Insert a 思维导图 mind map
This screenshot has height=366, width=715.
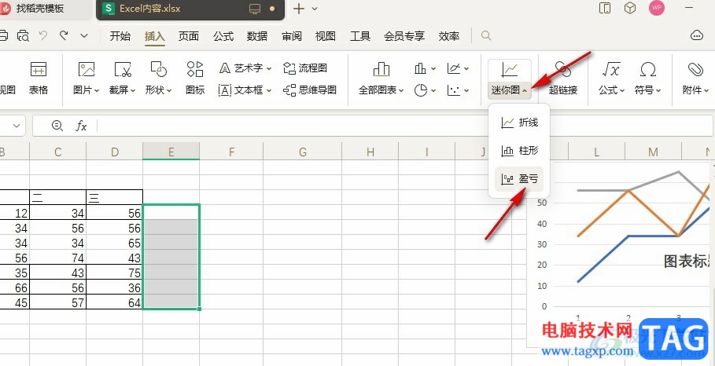[x=310, y=90]
